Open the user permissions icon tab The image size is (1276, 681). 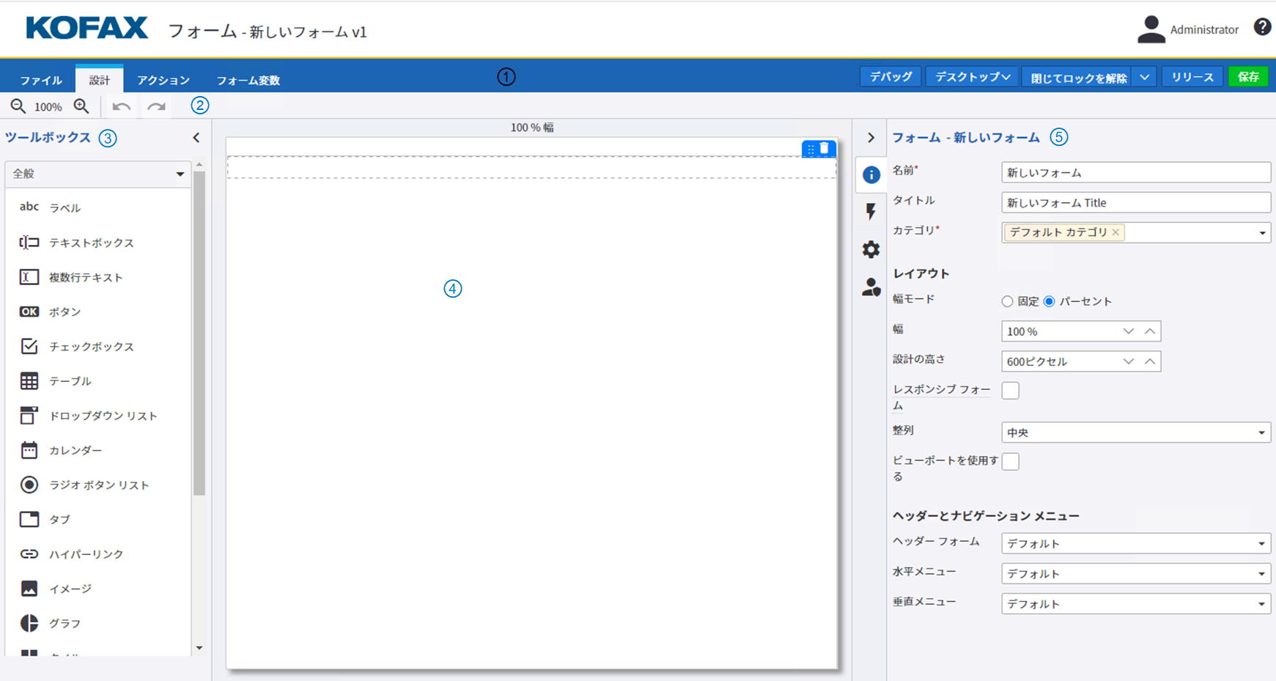tap(871, 287)
